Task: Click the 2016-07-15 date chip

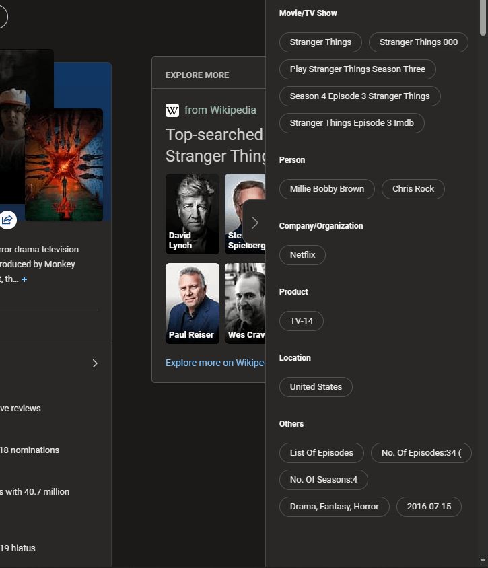Action: (x=429, y=507)
